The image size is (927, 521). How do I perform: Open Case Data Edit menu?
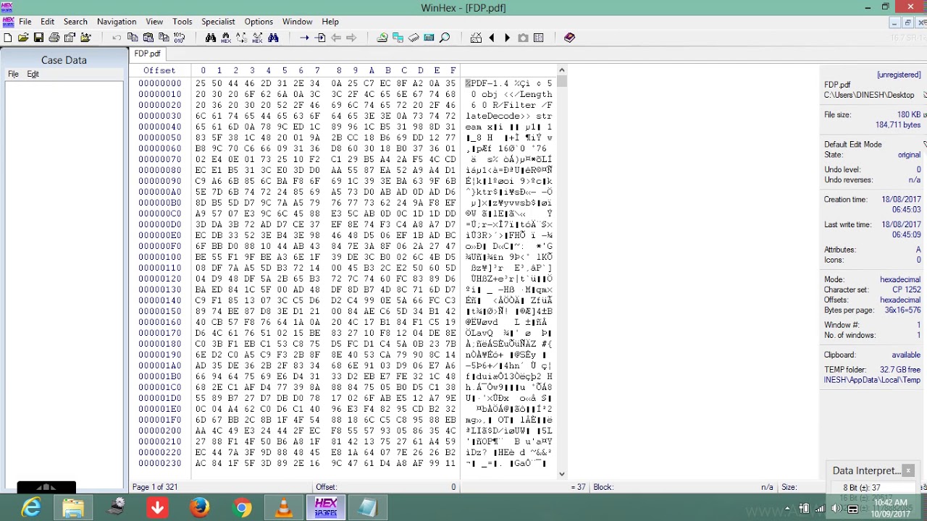pyautogui.click(x=33, y=74)
